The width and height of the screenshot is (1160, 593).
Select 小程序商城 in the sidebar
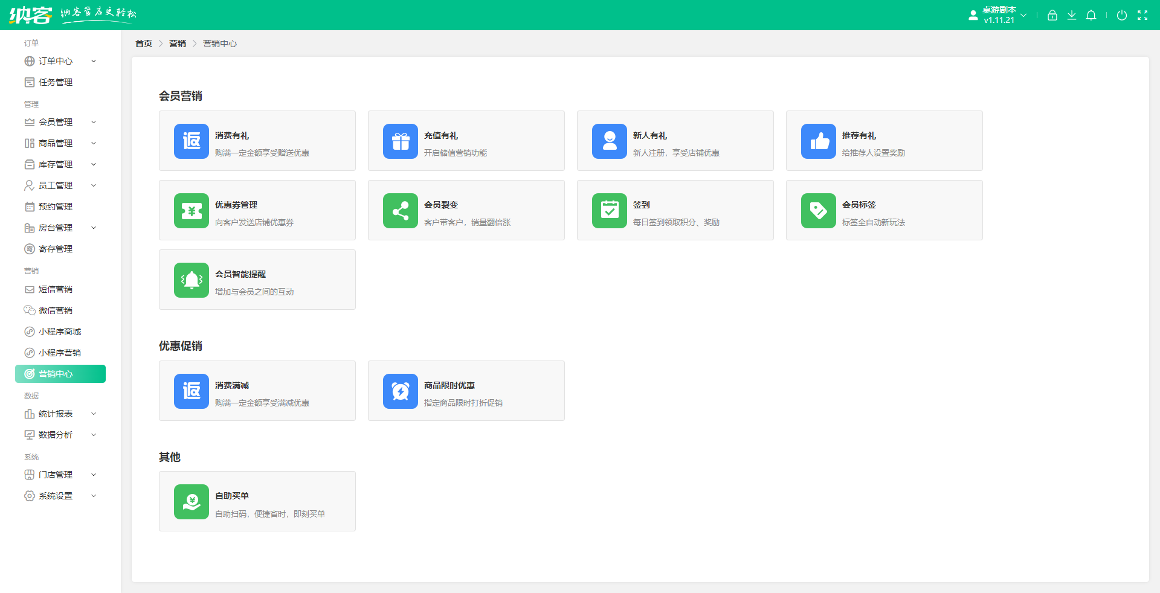pos(59,332)
